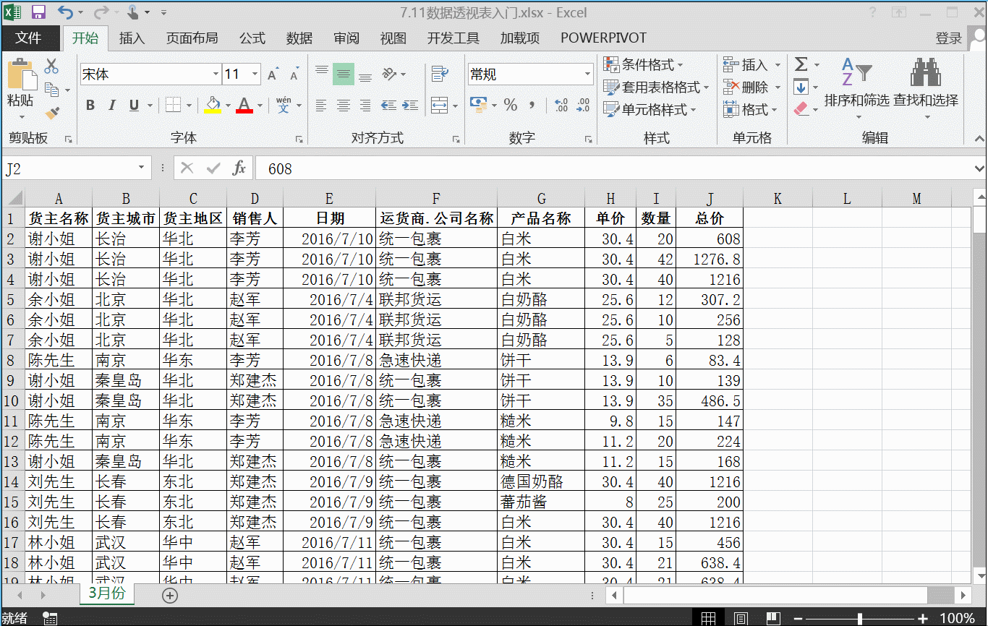The width and height of the screenshot is (988, 626).
Task: Click the increase decimal places icon
Action: point(561,106)
